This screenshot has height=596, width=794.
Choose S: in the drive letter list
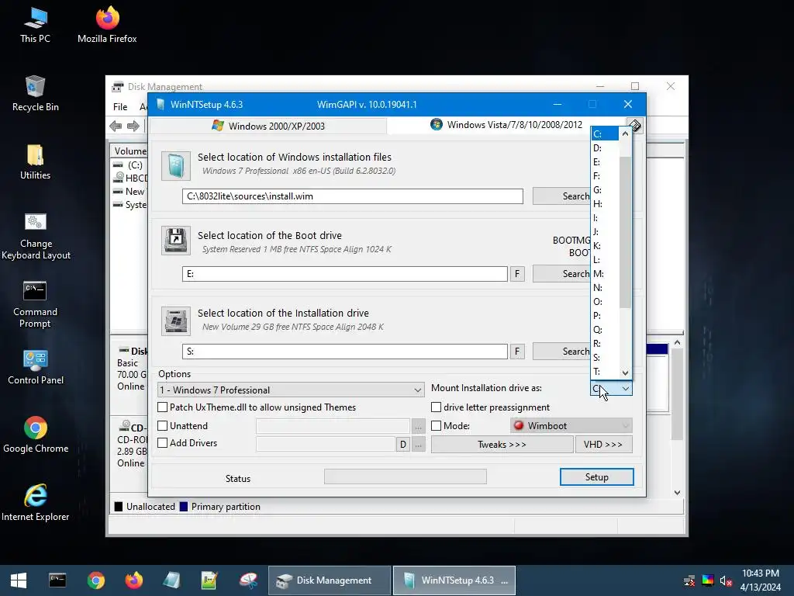605,357
